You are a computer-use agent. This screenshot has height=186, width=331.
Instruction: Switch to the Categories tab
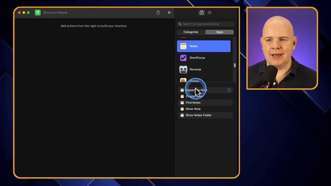point(191,32)
